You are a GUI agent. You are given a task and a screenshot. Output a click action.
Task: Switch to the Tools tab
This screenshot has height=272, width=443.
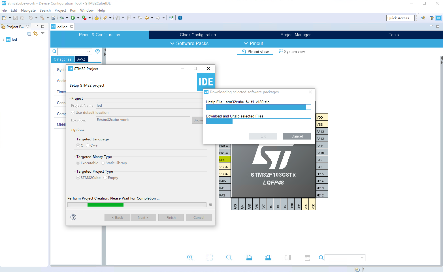(x=394, y=35)
